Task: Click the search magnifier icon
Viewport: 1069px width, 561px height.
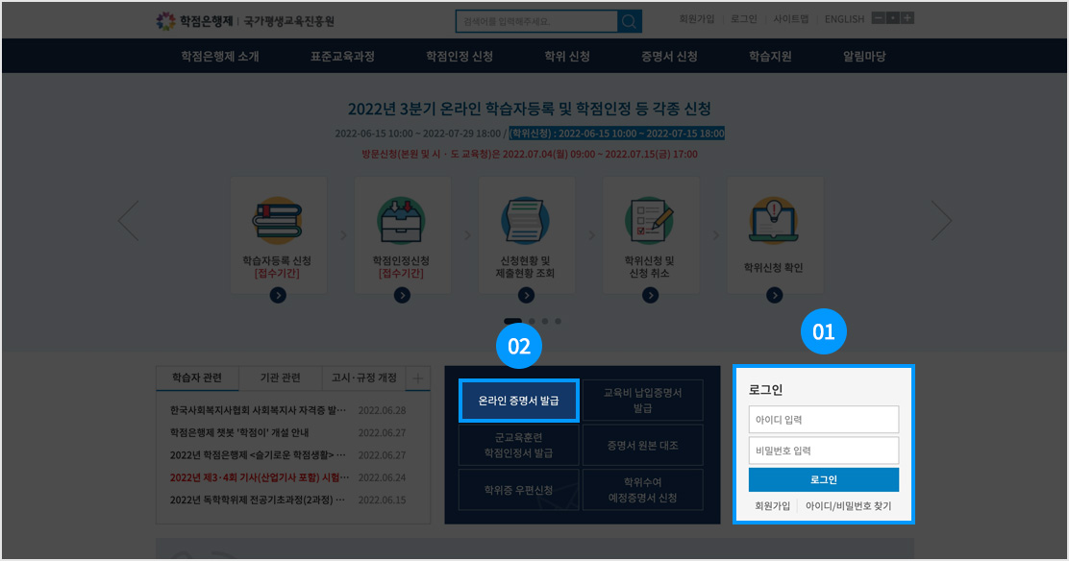Action: click(x=630, y=21)
